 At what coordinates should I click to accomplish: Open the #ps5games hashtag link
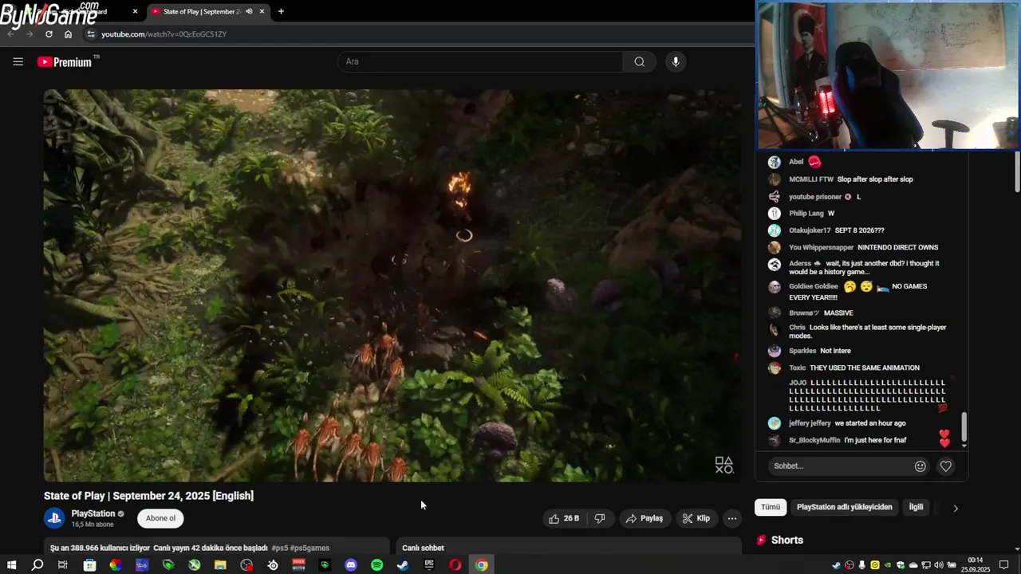[309, 548]
